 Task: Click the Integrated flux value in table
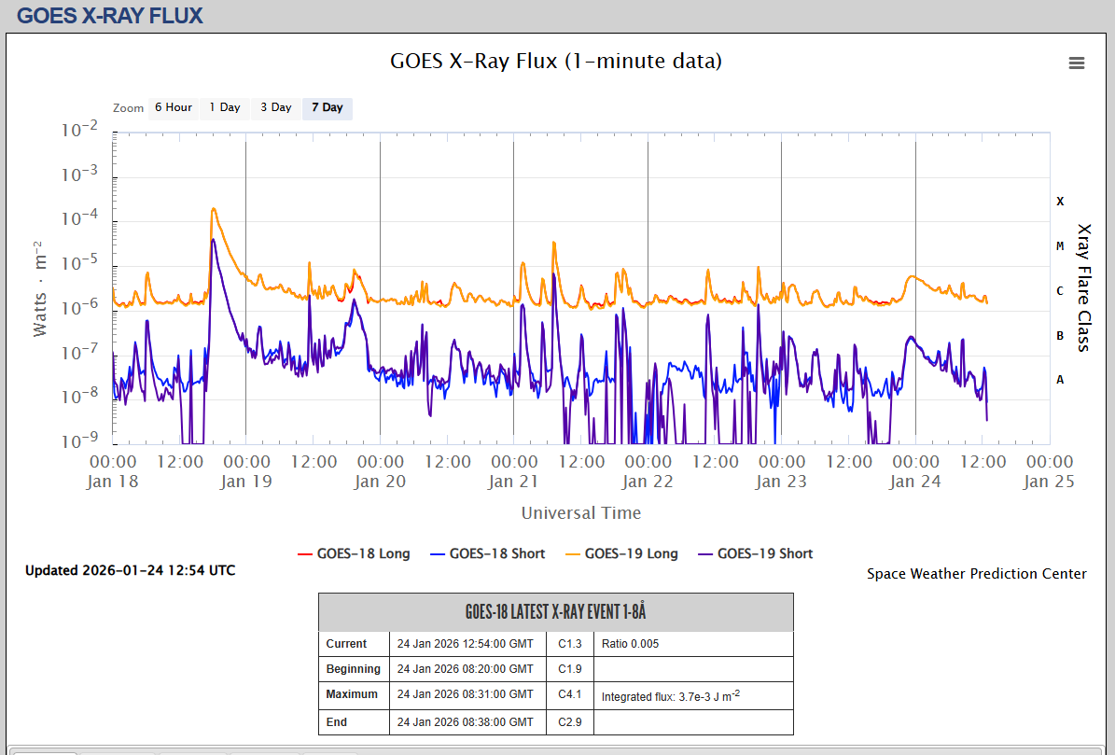(x=670, y=695)
